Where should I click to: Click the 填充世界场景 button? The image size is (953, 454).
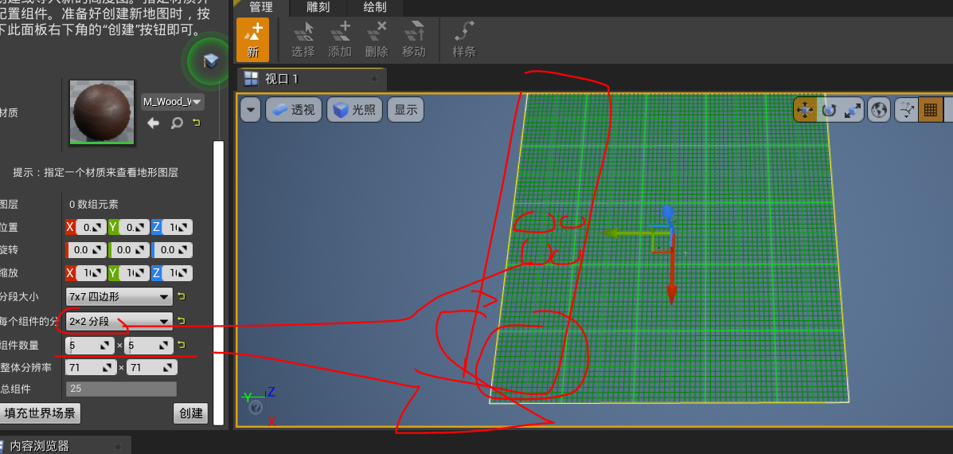coord(40,414)
